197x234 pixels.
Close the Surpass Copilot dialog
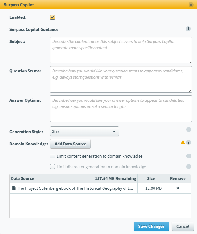point(191,5)
